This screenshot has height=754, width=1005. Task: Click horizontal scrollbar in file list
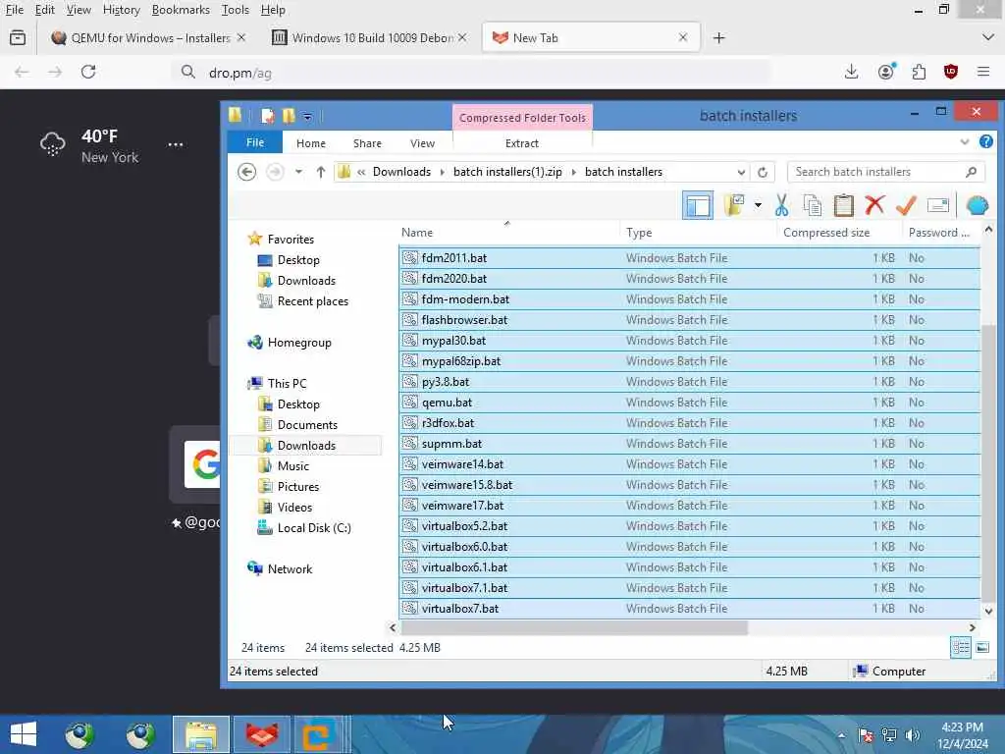coord(574,627)
